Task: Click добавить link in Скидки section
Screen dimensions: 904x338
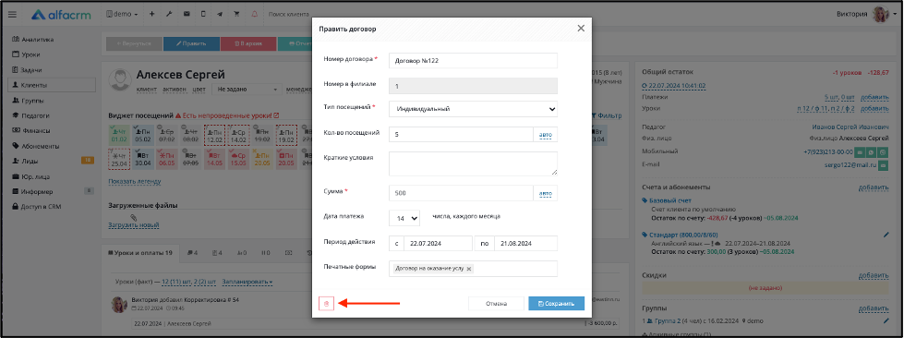Action: point(874,276)
